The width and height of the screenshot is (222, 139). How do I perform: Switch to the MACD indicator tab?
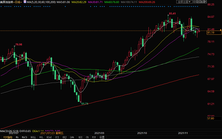coord(25,137)
